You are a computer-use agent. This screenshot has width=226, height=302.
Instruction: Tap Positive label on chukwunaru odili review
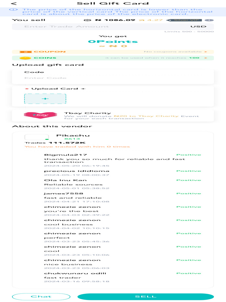(x=189, y=273)
